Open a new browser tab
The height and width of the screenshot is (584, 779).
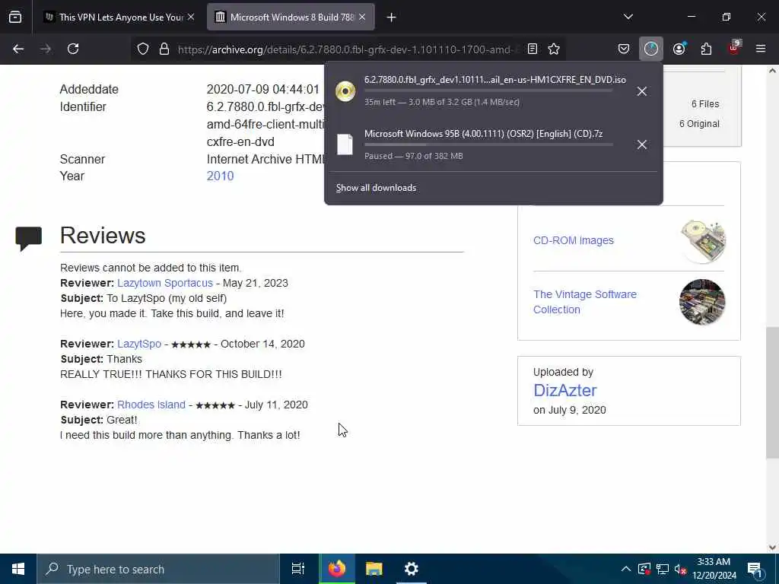(x=391, y=17)
